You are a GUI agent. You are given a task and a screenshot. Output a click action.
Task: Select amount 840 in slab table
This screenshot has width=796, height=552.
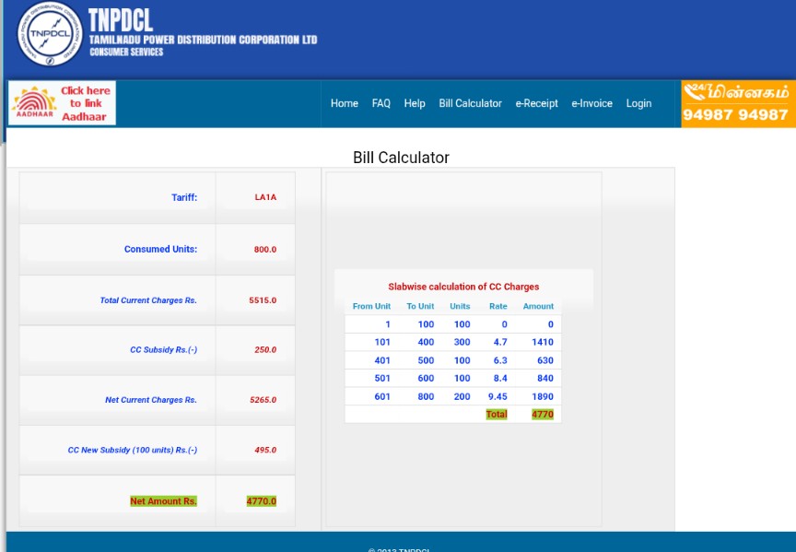click(545, 379)
